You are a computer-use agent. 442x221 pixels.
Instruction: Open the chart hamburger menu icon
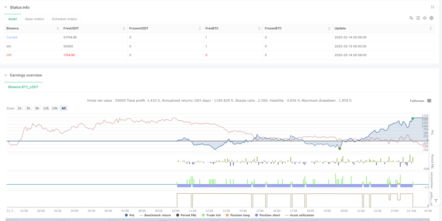coord(429,101)
